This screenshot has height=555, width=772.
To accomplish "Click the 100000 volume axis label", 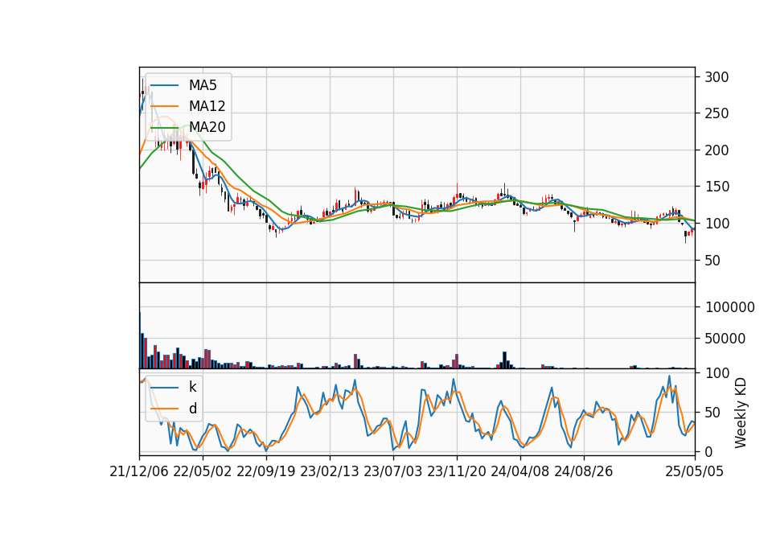I will [x=730, y=307].
